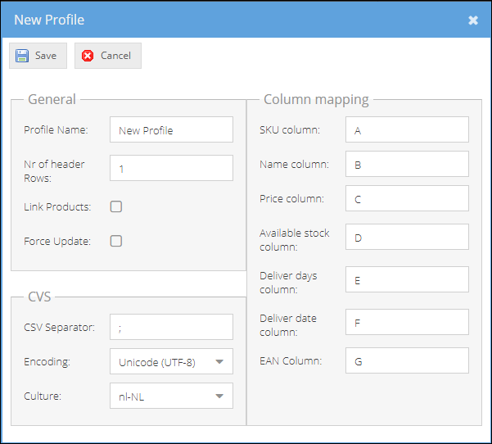Close the New Profile dialog
Screen dimensions: 492x444
point(473,20)
